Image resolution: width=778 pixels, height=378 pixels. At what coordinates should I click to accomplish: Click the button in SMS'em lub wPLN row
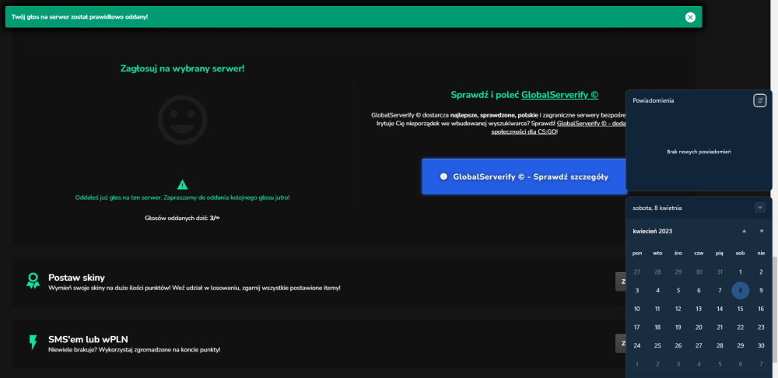(x=620, y=343)
